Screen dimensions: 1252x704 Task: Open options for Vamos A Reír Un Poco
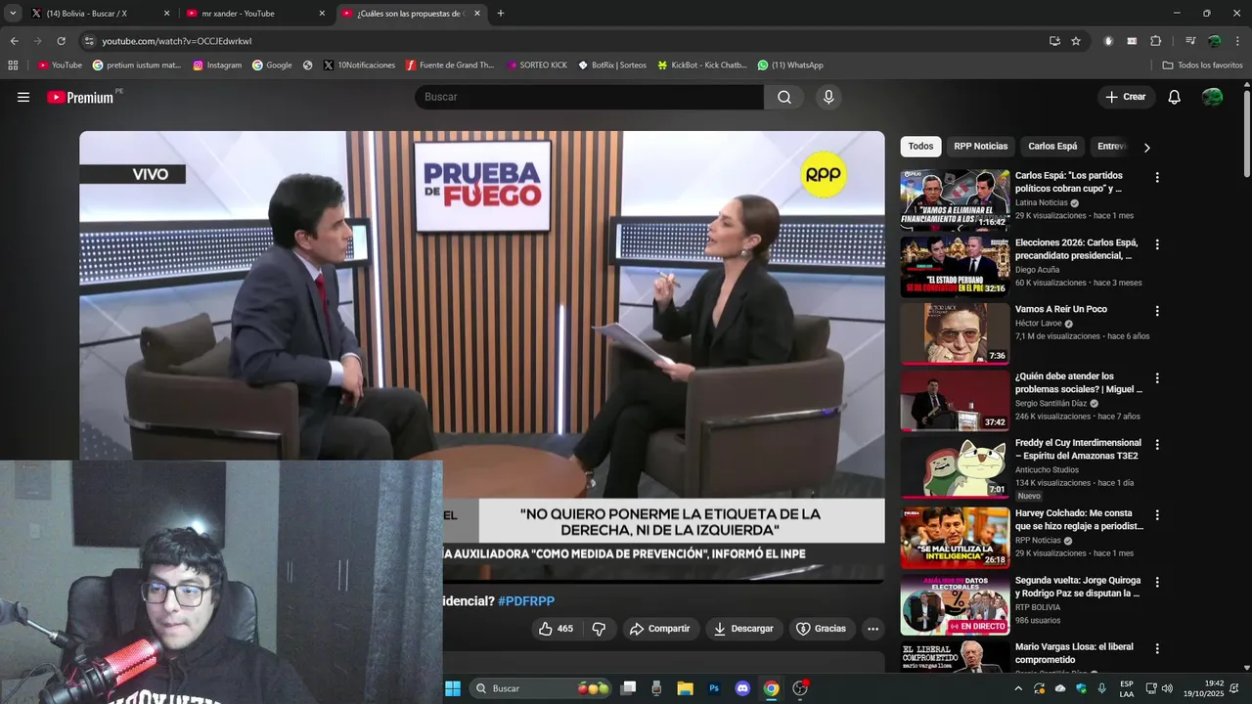click(1157, 311)
